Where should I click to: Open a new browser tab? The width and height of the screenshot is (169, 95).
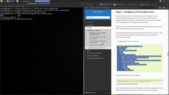156,5
